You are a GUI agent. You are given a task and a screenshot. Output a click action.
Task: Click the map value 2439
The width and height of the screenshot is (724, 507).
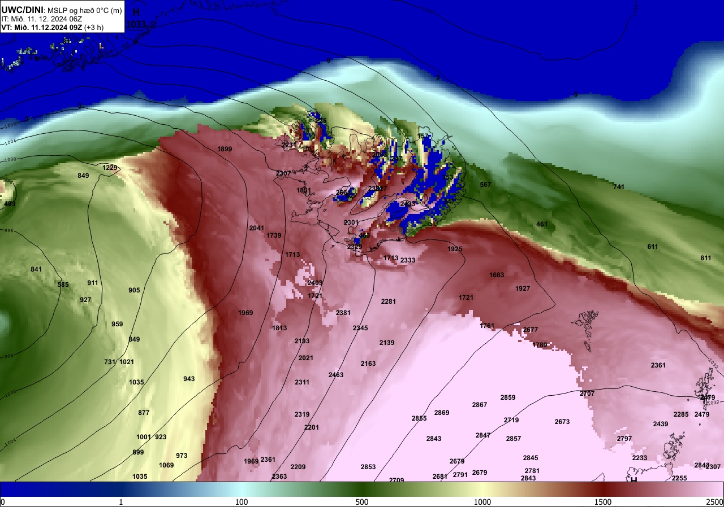tap(661, 424)
